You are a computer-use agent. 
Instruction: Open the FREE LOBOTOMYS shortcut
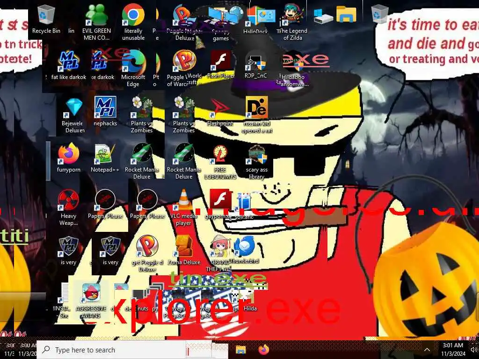[220, 162]
